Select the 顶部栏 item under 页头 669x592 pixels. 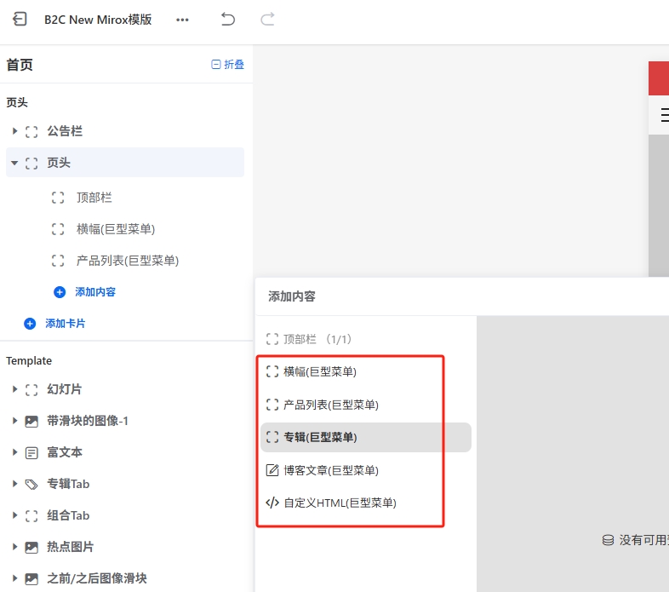[x=94, y=198]
